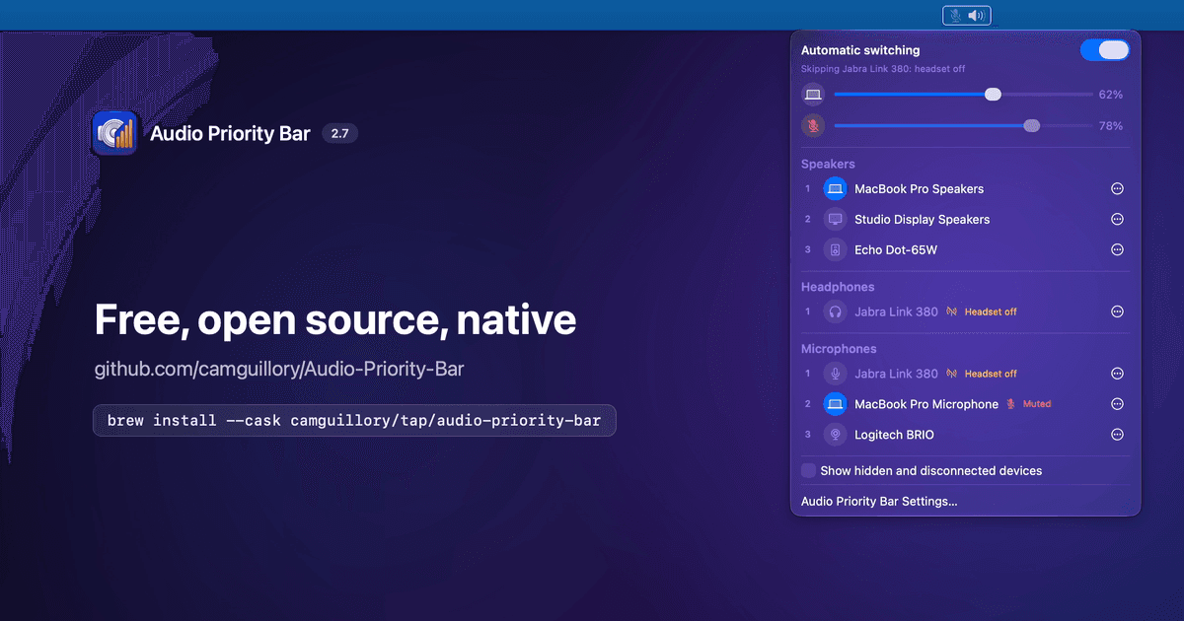The width and height of the screenshot is (1184, 621).
Task: Click the Jabra Link 380 headphones icon
Action: [x=835, y=311]
